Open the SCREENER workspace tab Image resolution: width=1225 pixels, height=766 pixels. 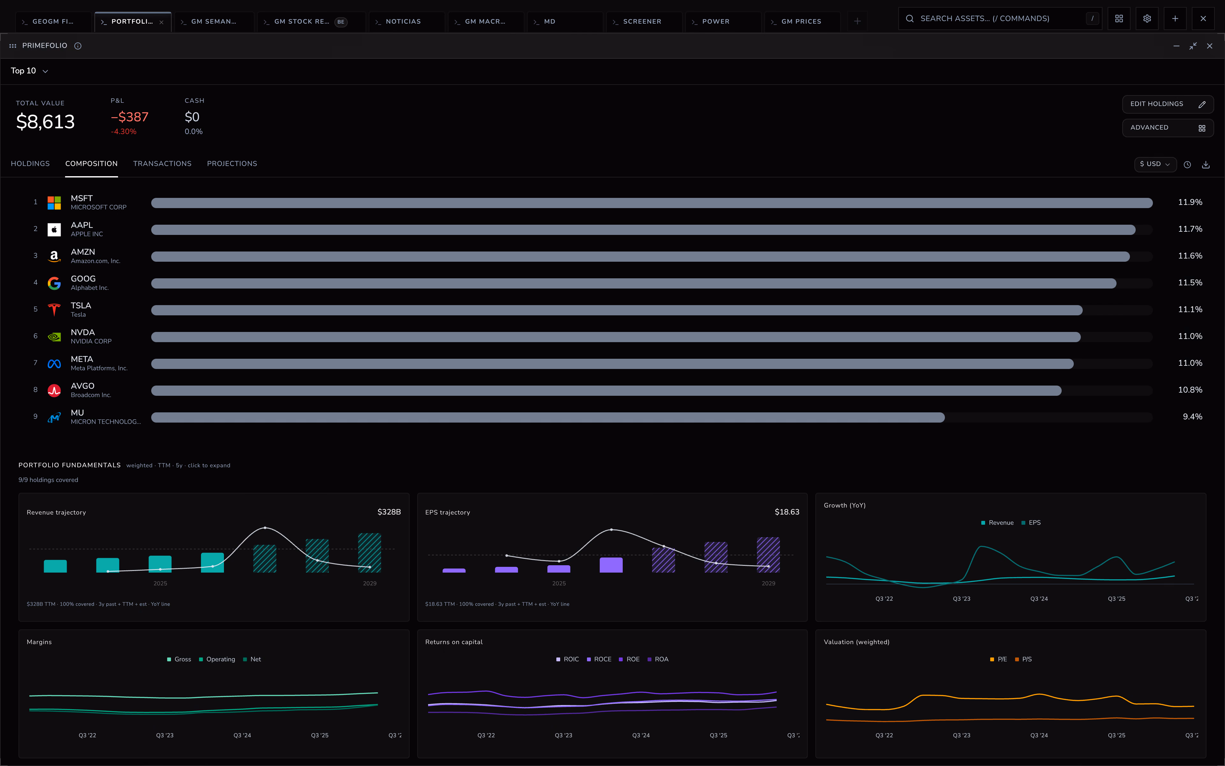[x=644, y=22]
